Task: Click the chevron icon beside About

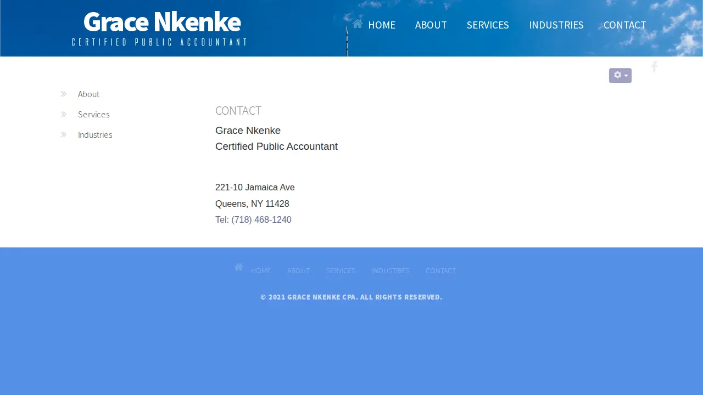Action: [64, 94]
